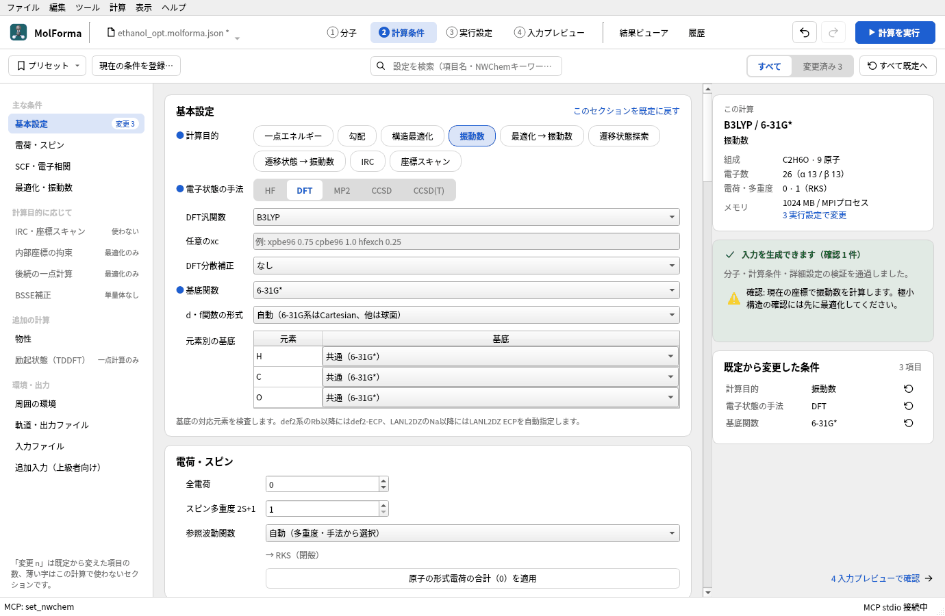Select 電荷・スピン in the sidebar
The height and width of the screenshot is (616, 945).
coord(76,145)
